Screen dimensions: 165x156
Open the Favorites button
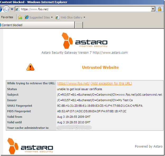pos(7,17)
